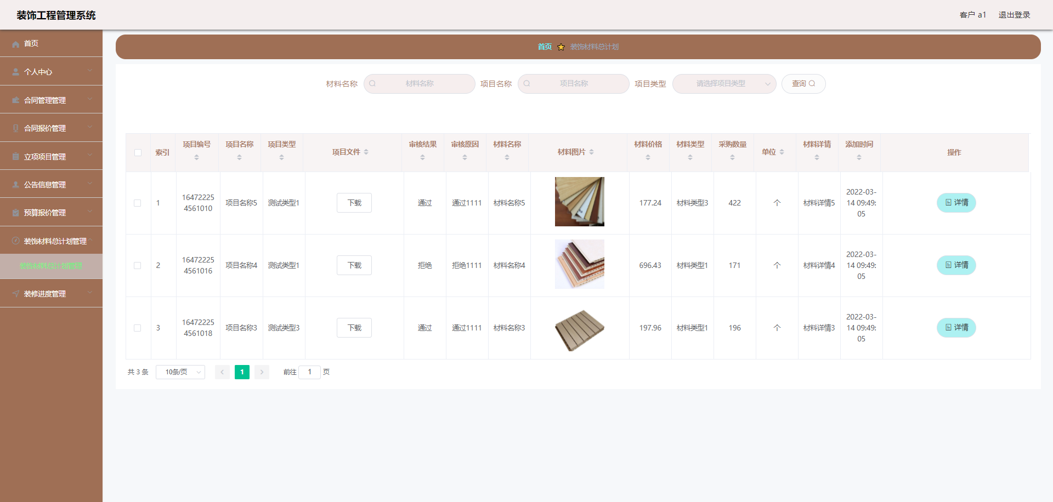Sort by 审核原因 column arrows
This screenshot has height=502, width=1053.
[x=465, y=157]
